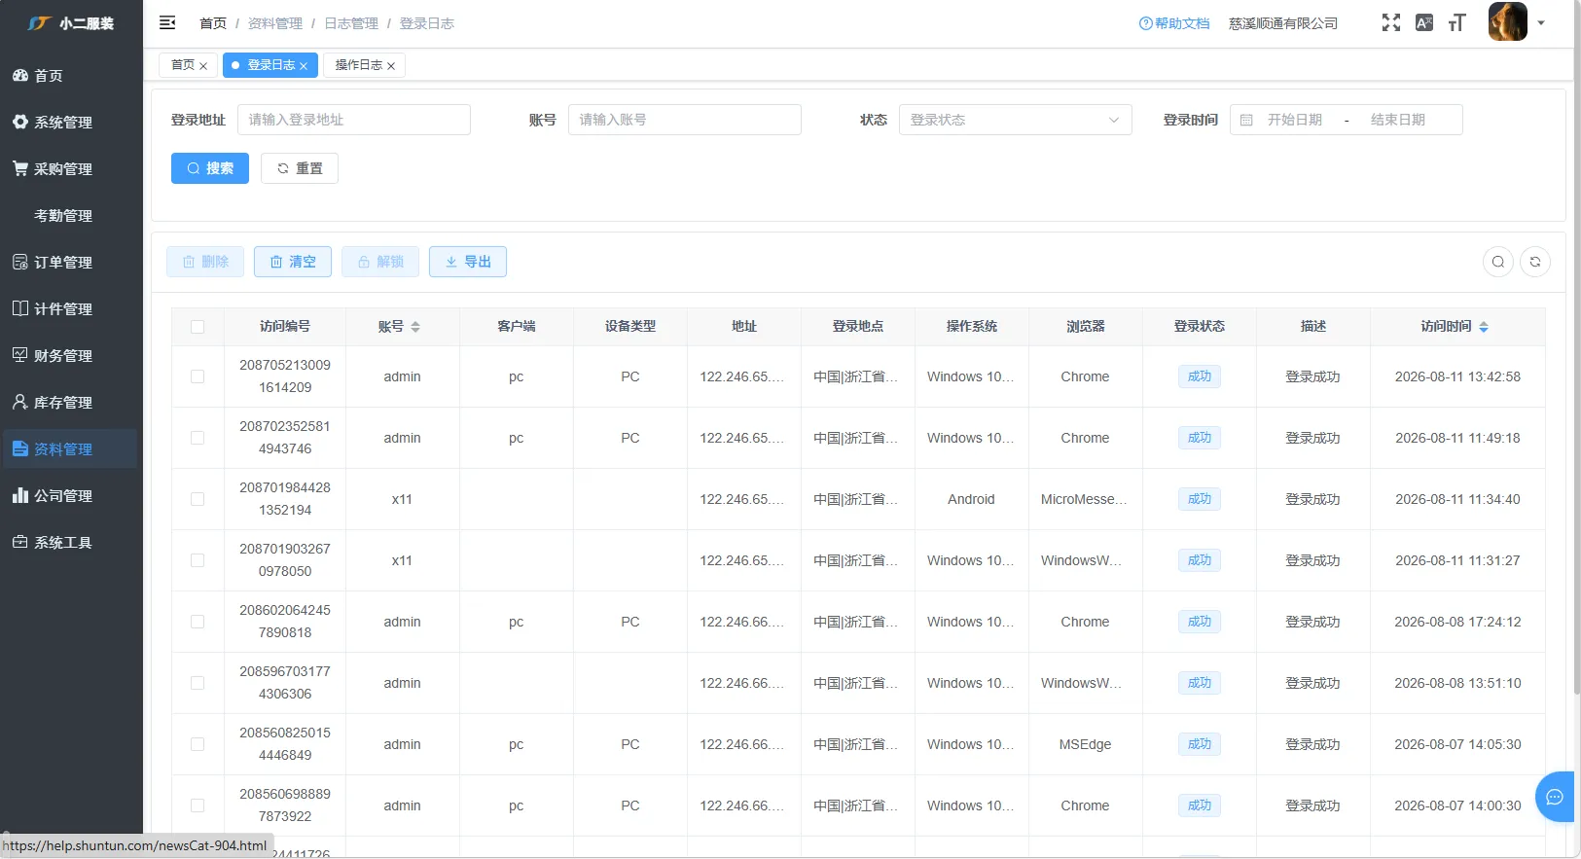Pick the 结束日期 end date

[1398, 120]
